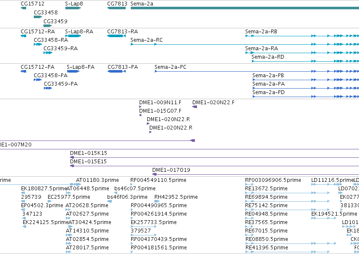The width and height of the screenshot is (359, 254).
Task: Open protein CG15712-PA
Action: 38,67
